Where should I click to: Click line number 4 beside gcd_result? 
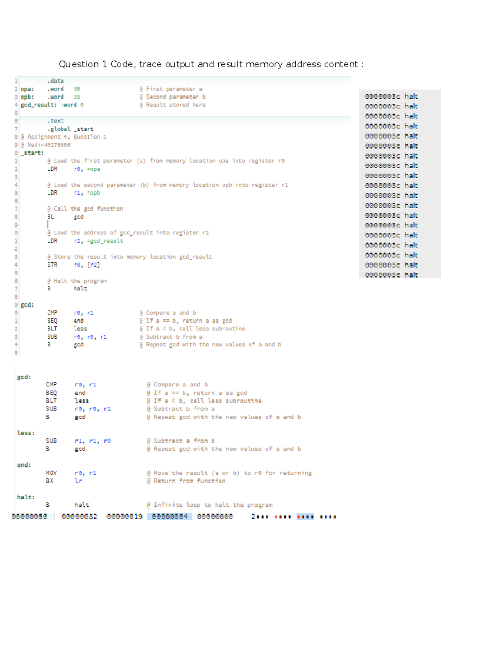click(x=16, y=105)
